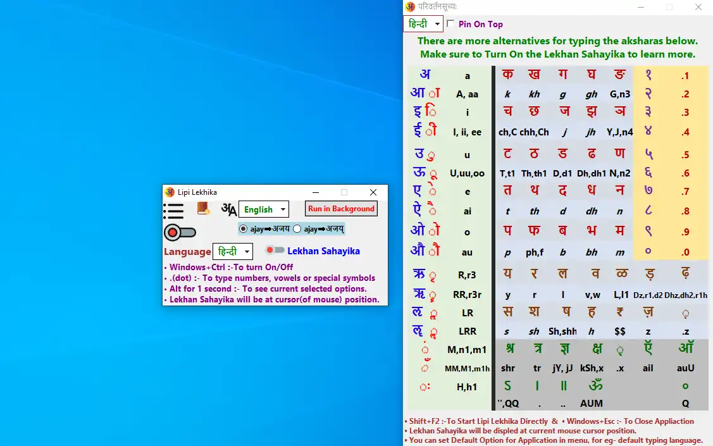The image size is (713, 446).
Task: Click the ५ Devanagari digit
Action: point(648,154)
